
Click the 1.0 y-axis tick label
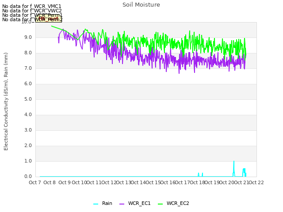click(x=28, y=161)
